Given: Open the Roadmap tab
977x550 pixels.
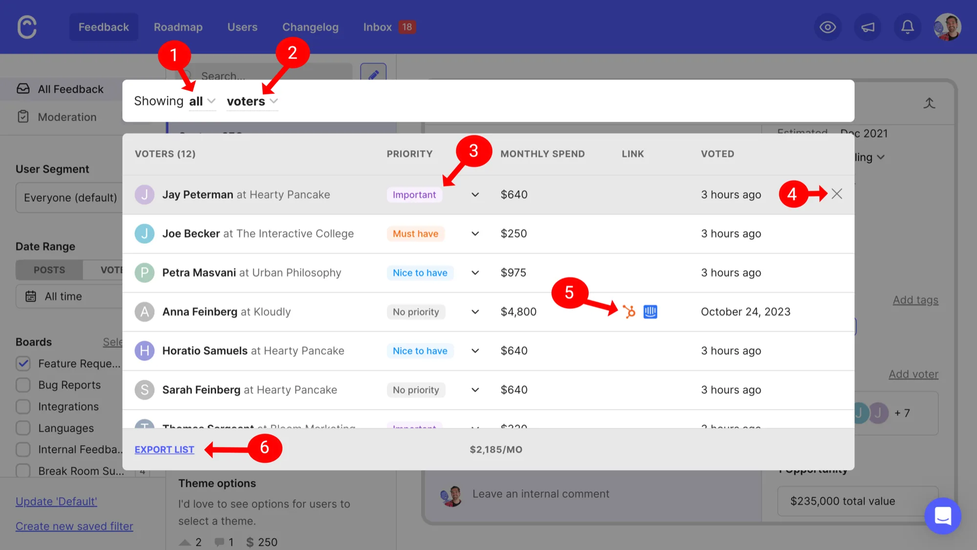Looking at the screenshot, I should (178, 27).
